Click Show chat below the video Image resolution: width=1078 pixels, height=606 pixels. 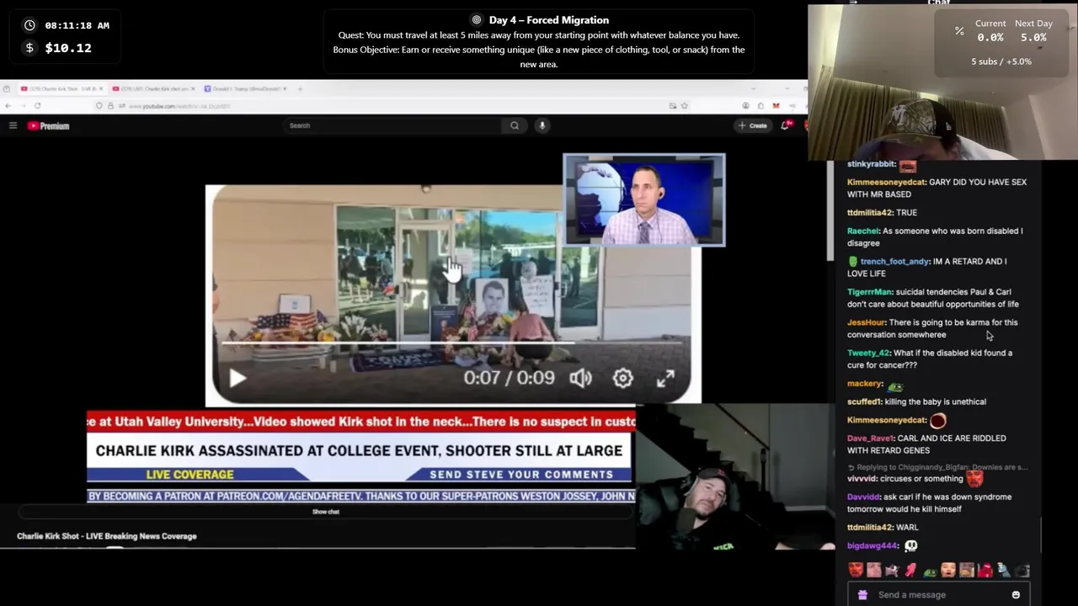tap(326, 512)
